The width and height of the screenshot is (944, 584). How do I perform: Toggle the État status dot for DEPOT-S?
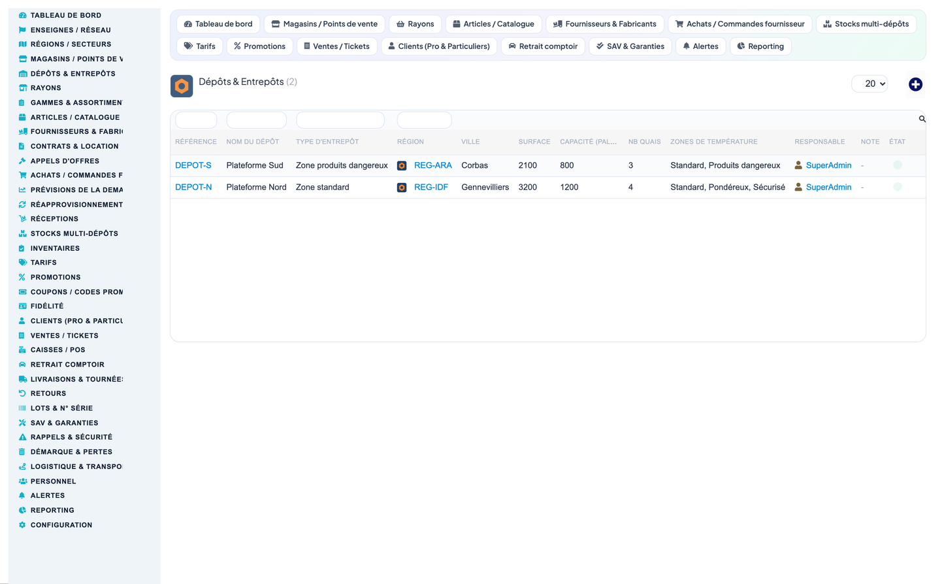click(898, 165)
